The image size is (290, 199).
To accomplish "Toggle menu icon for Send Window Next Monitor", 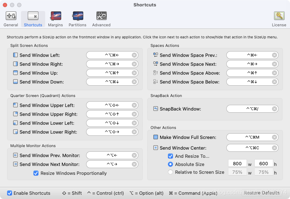I will (x=15, y=164).
